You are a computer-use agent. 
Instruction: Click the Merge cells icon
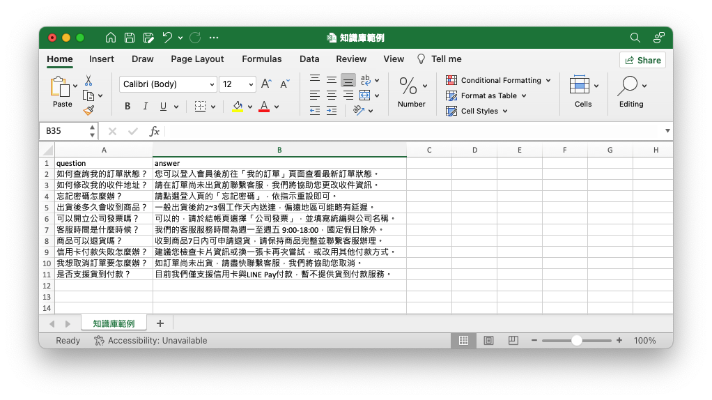(x=364, y=95)
